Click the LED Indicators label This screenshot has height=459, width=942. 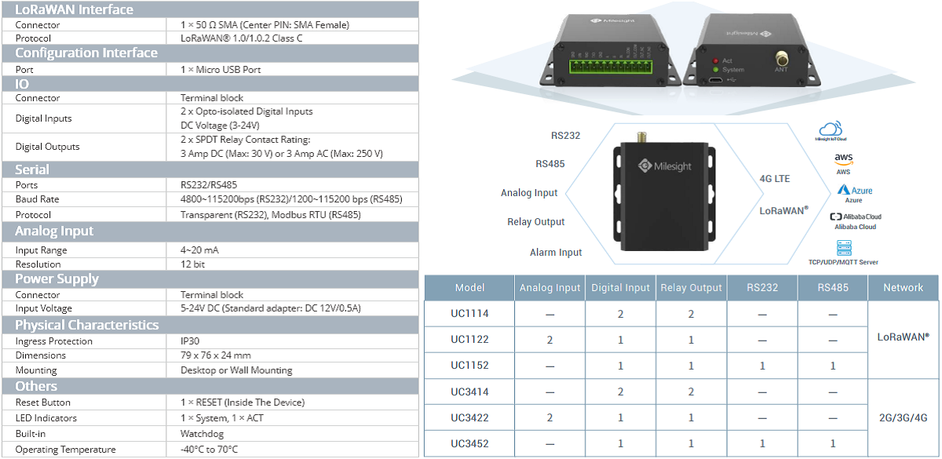[x=46, y=418]
